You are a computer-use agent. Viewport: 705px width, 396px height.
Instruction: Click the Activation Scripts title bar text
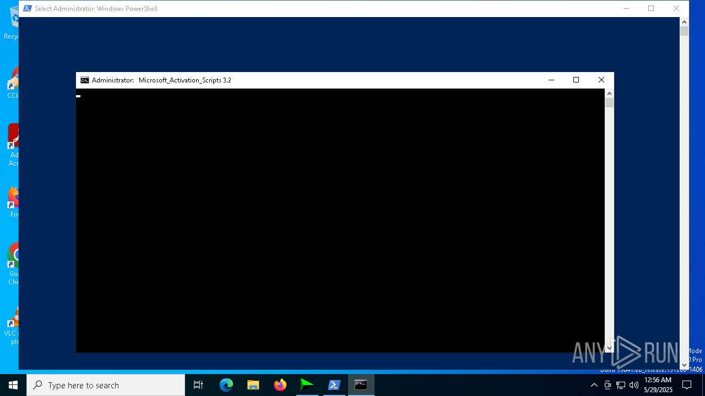(x=161, y=80)
